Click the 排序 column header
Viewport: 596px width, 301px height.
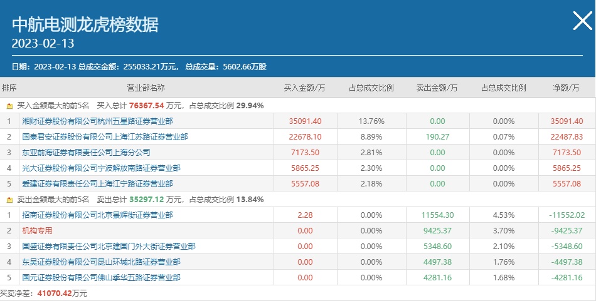coord(9,88)
